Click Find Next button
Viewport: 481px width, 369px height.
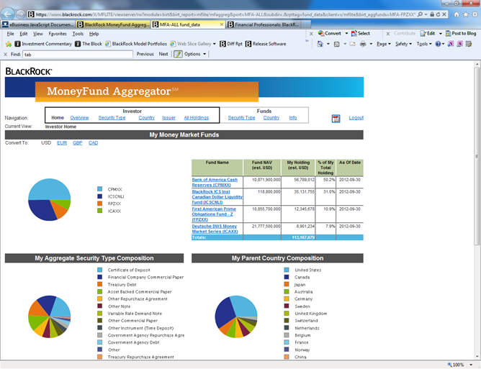163,54
